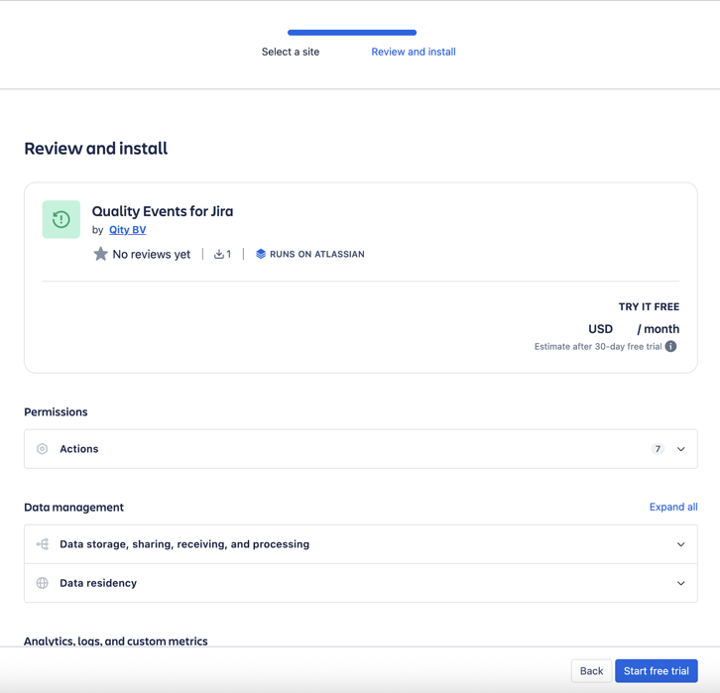Click 'Estimate after 30-day free trial' text
The image size is (720, 693).
tap(598, 347)
